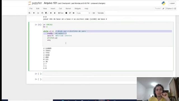Click output line '0 121'

coord(46,59)
